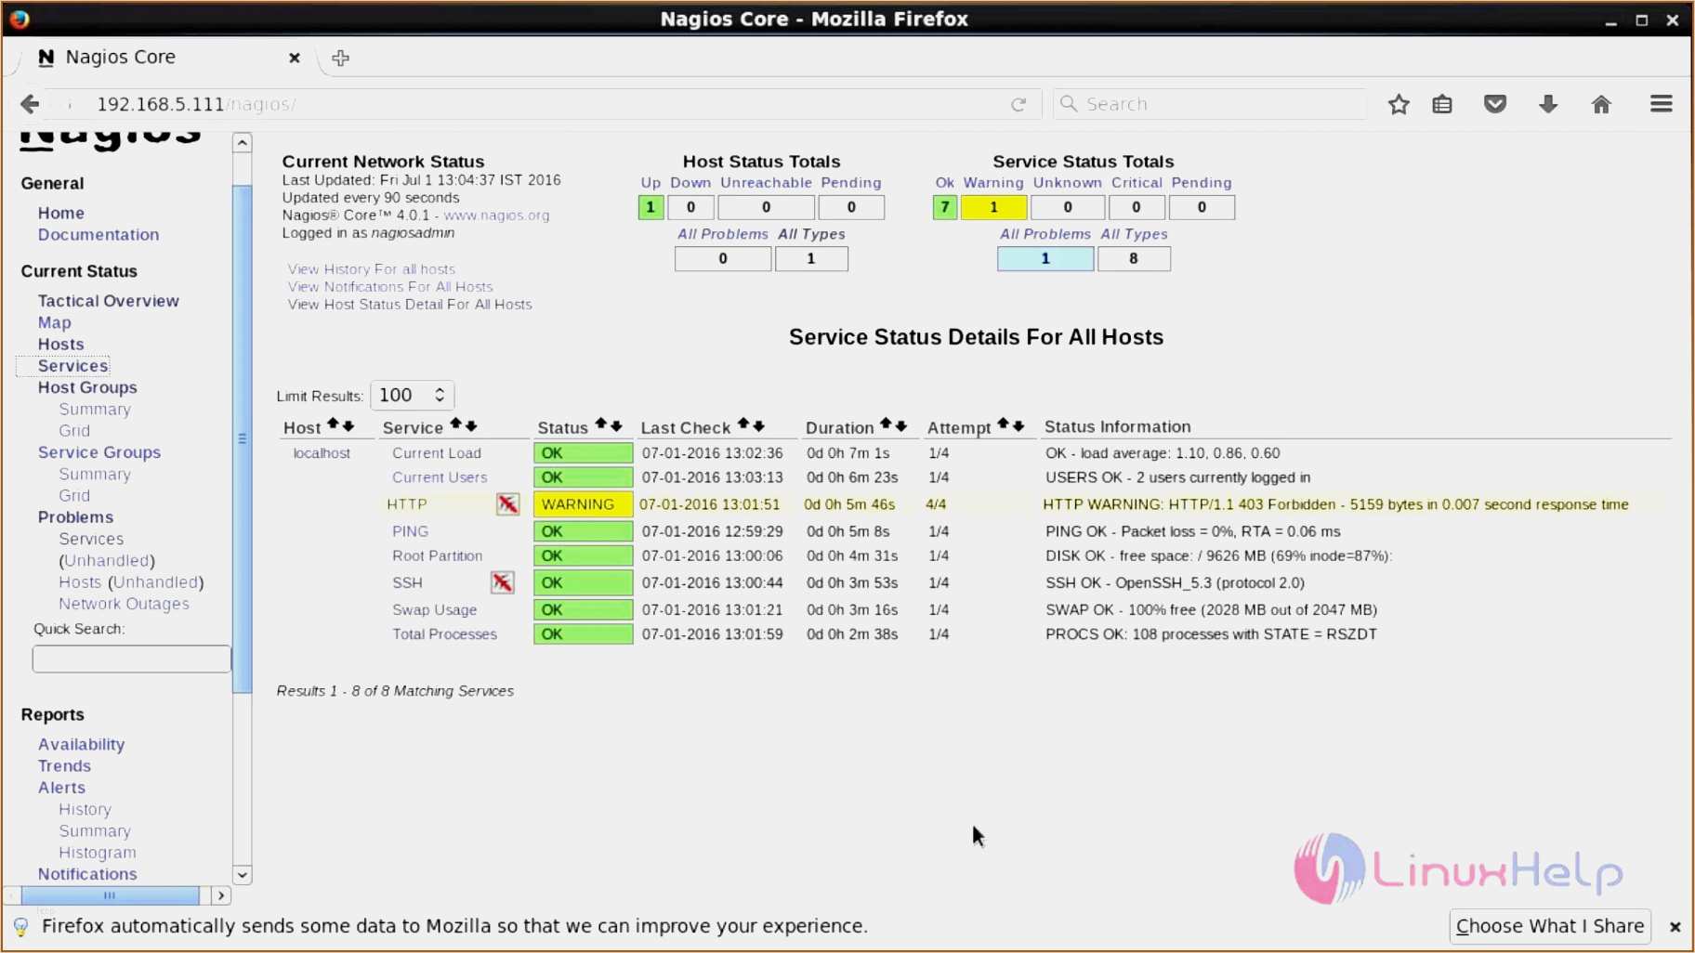This screenshot has width=1695, height=953.
Task: Click the Firefox back arrow button
Action: coord(30,104)
